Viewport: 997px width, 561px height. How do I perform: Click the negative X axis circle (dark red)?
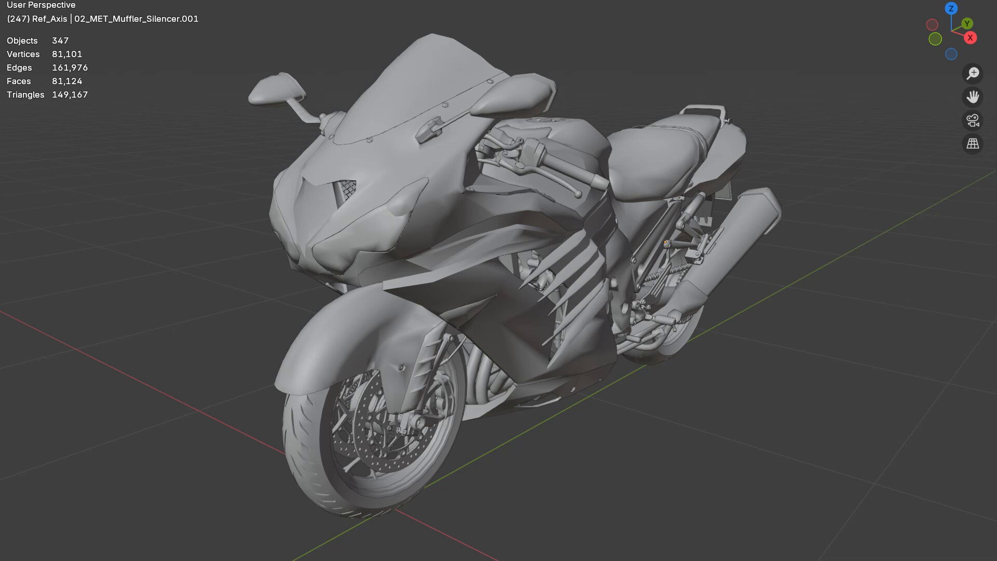[932, 24]
